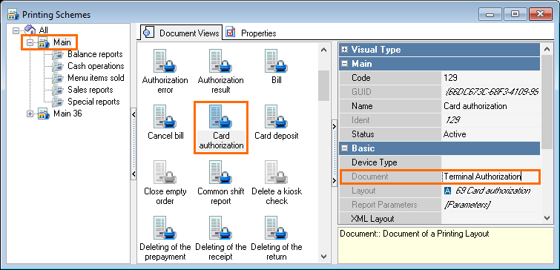
Task: Select the Card deposit document icon
Action: (x=277, y=116)
